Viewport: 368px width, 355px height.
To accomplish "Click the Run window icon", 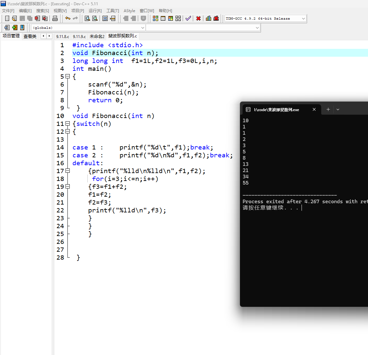I will (x=163, y=18).
